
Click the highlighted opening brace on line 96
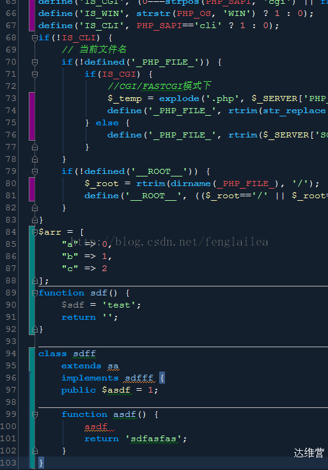pyautogui.click(x=162, y=378)
